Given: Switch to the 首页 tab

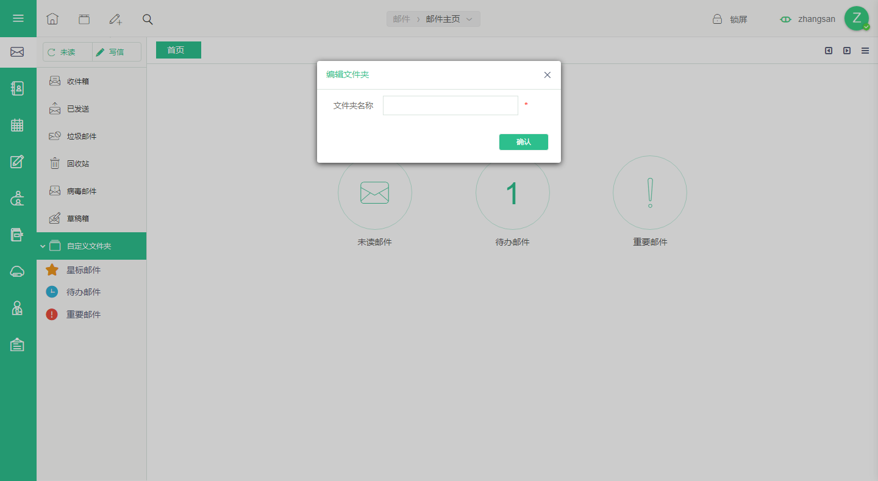Looking at the screenshot, I should (x=179, y=50).
